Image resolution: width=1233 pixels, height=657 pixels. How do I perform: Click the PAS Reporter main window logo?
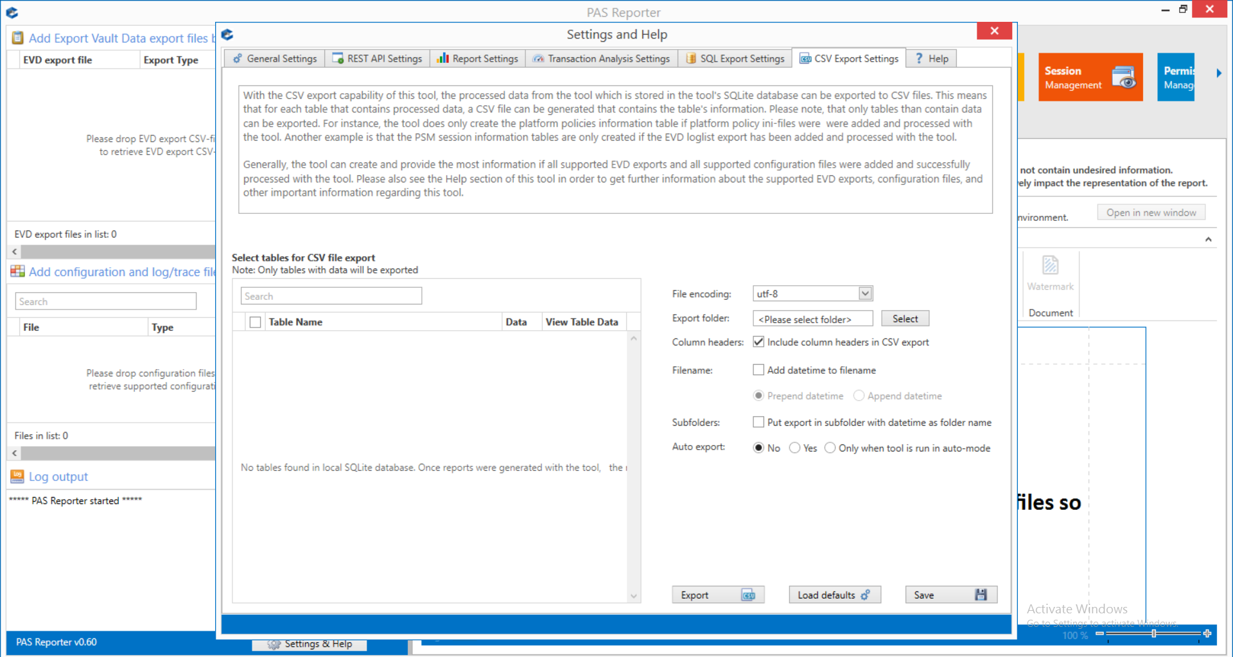pos(12,12)
